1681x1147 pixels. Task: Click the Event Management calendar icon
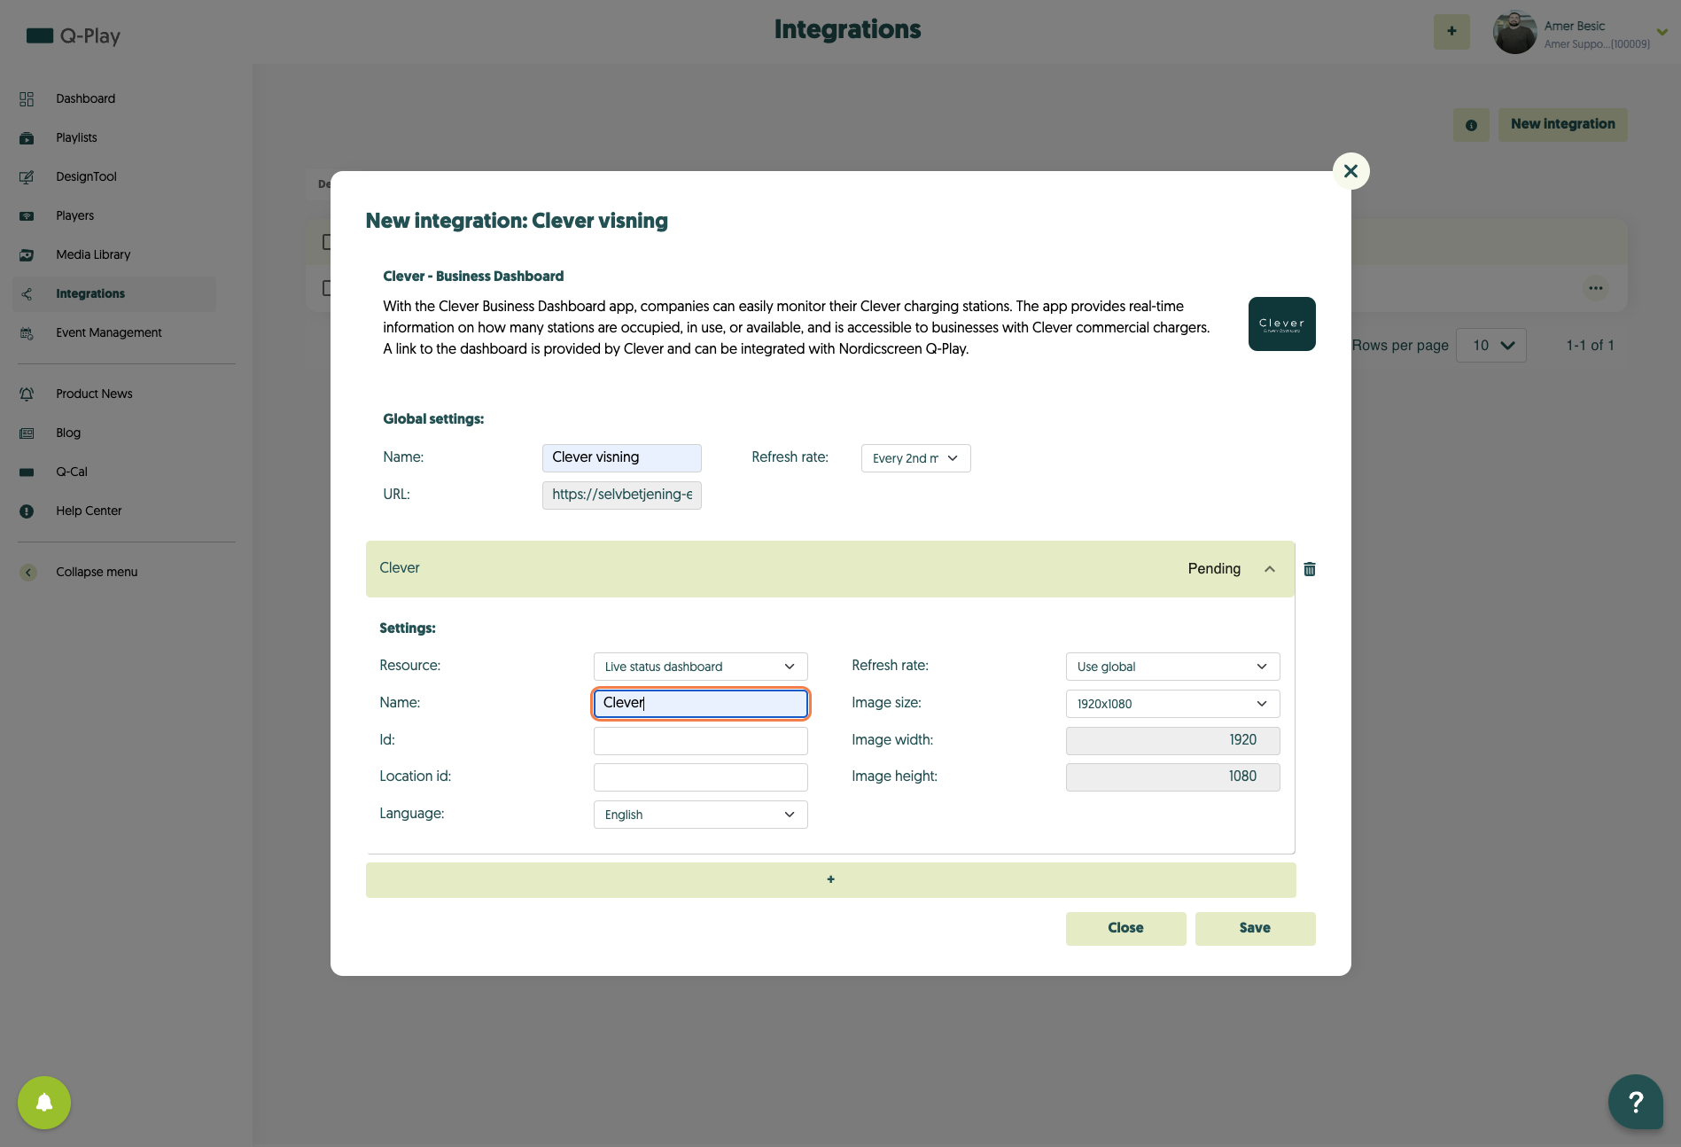click(x=27, y=333)
